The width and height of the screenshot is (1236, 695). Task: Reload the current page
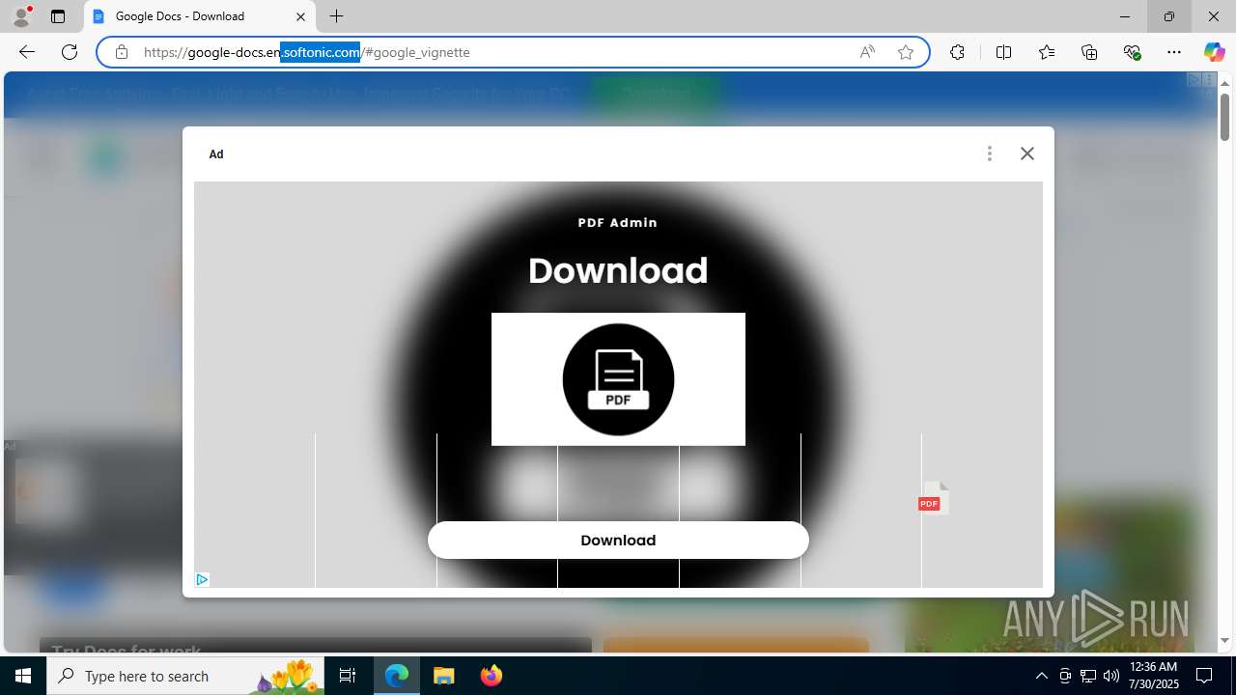coord(70,52)
